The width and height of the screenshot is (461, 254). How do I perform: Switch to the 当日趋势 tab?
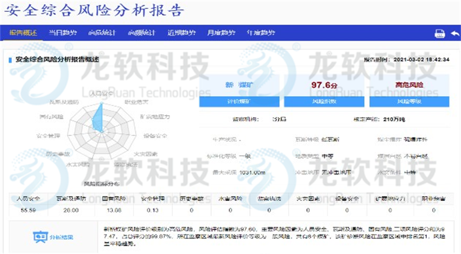pyautogui.click(x=63, y=33)
